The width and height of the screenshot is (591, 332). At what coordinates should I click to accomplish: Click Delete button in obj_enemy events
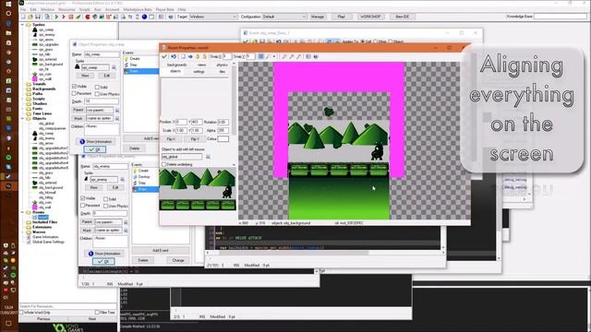[143, 260]
